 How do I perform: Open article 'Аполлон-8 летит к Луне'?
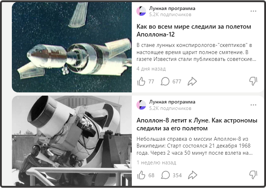tap(197, 124)
